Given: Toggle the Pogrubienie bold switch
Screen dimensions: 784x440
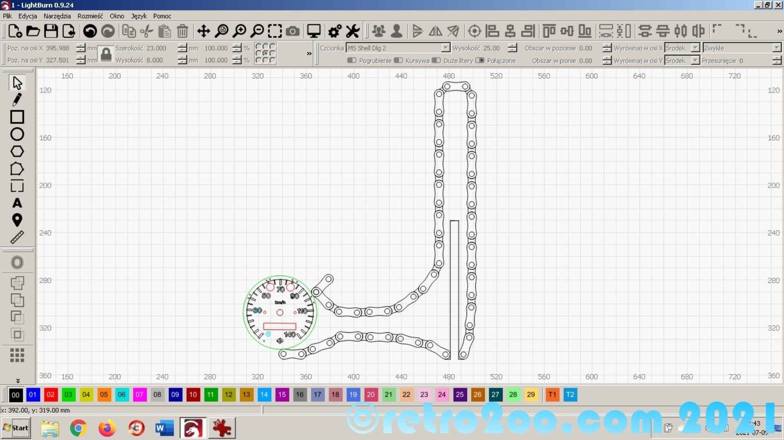Looking at the screenshot, I should 351,60.
